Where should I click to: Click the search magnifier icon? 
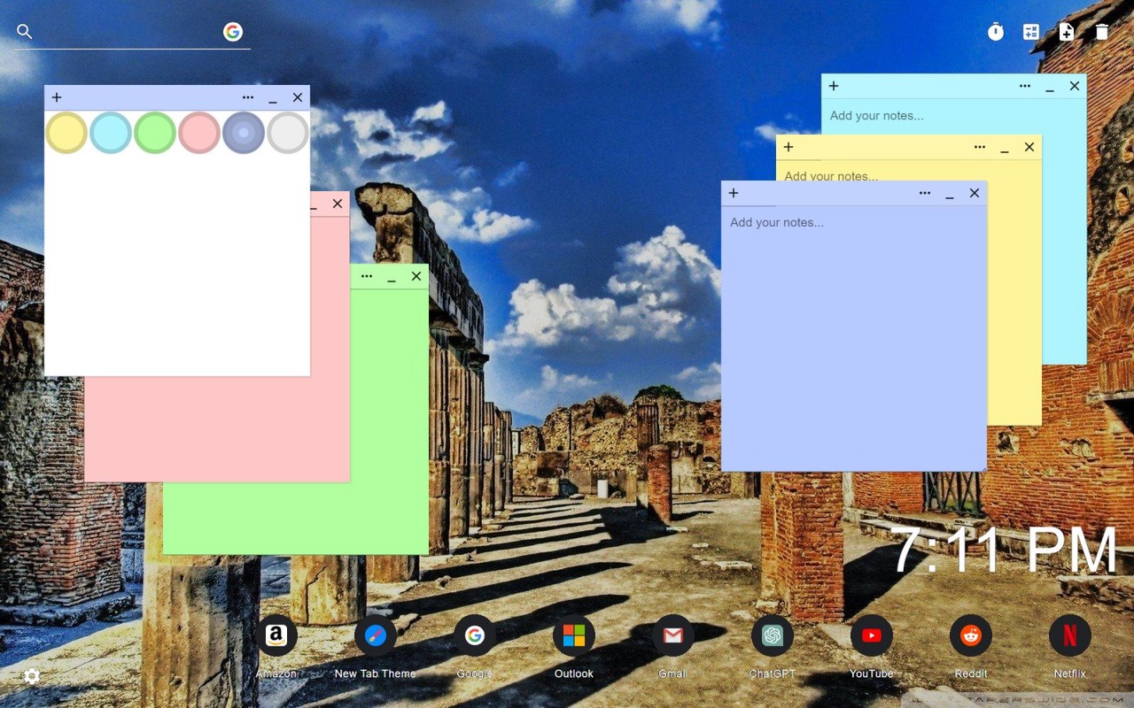coord(25,32)
